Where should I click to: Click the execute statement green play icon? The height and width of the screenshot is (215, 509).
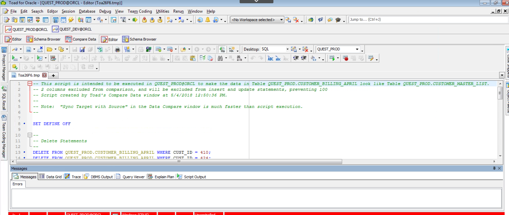[x=14, y=58]
